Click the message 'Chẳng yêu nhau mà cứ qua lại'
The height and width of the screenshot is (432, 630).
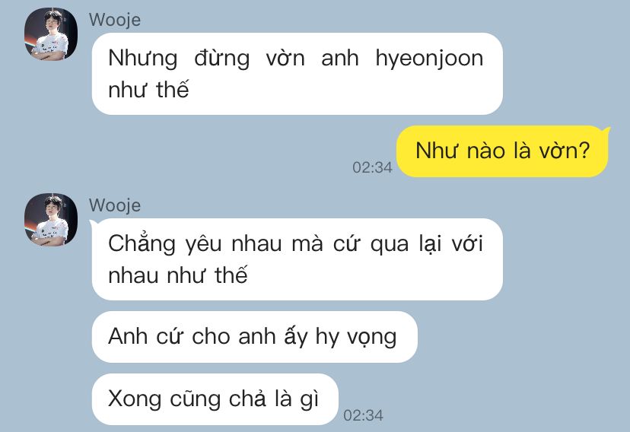point(297,259)
